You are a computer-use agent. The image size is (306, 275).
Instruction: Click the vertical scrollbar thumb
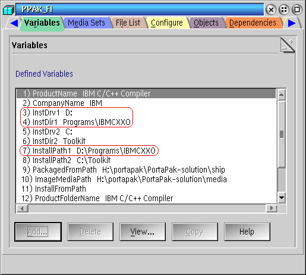(x=282, y=134)
